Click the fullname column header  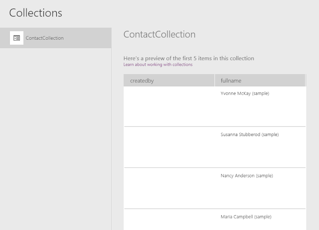pos(260,80)
